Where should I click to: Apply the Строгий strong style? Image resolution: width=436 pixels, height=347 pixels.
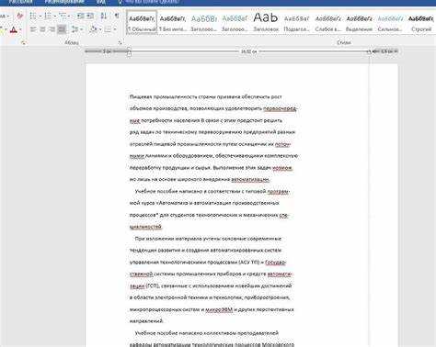coord(421,23)
